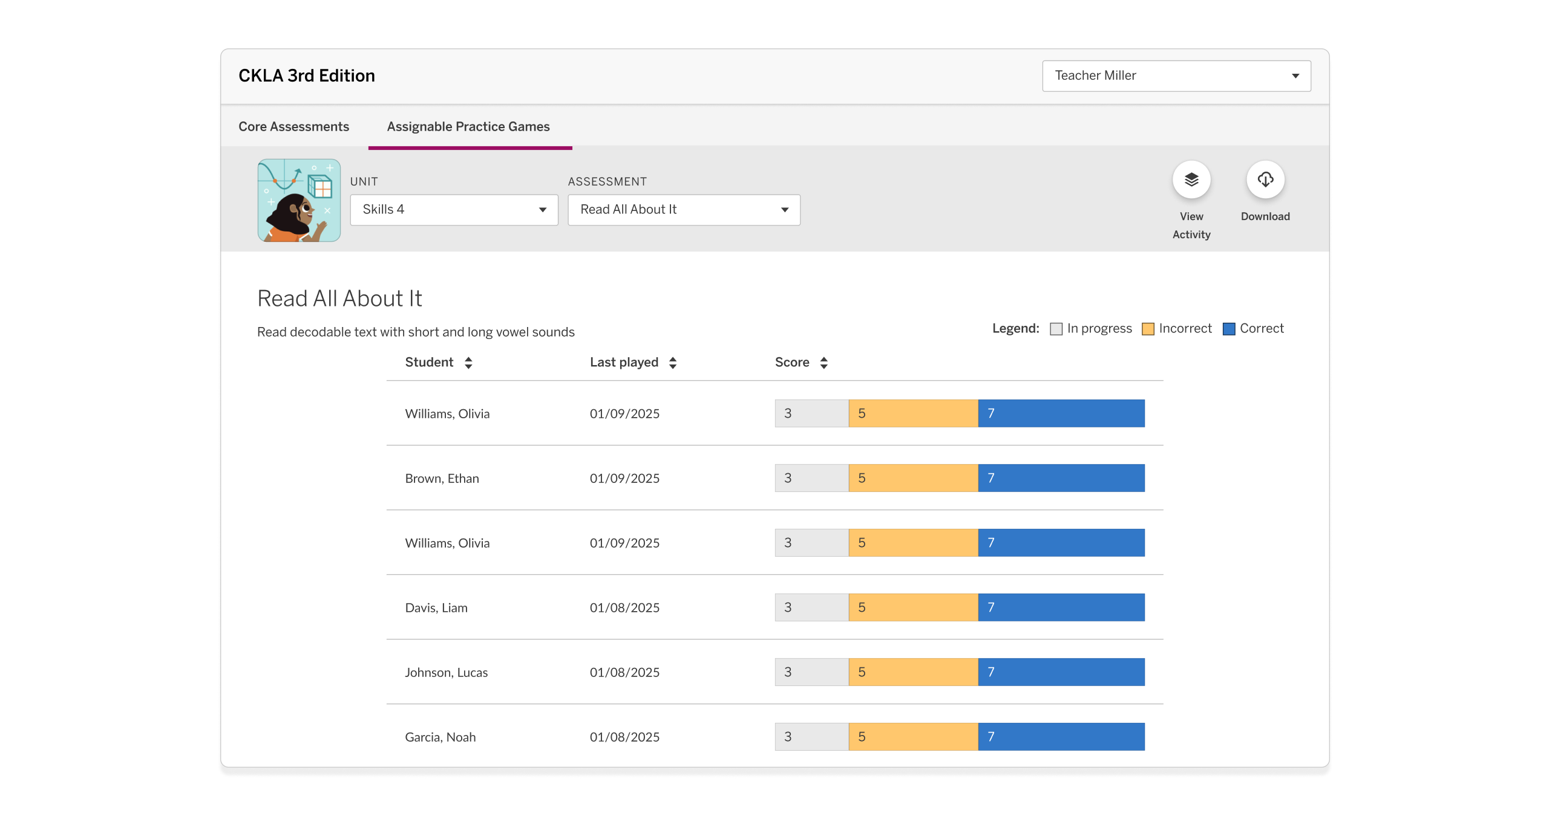Open the Assessment dropdown showing Read All About It
The height and width of the screenshot is (816, 1549).
coord(684,210)
